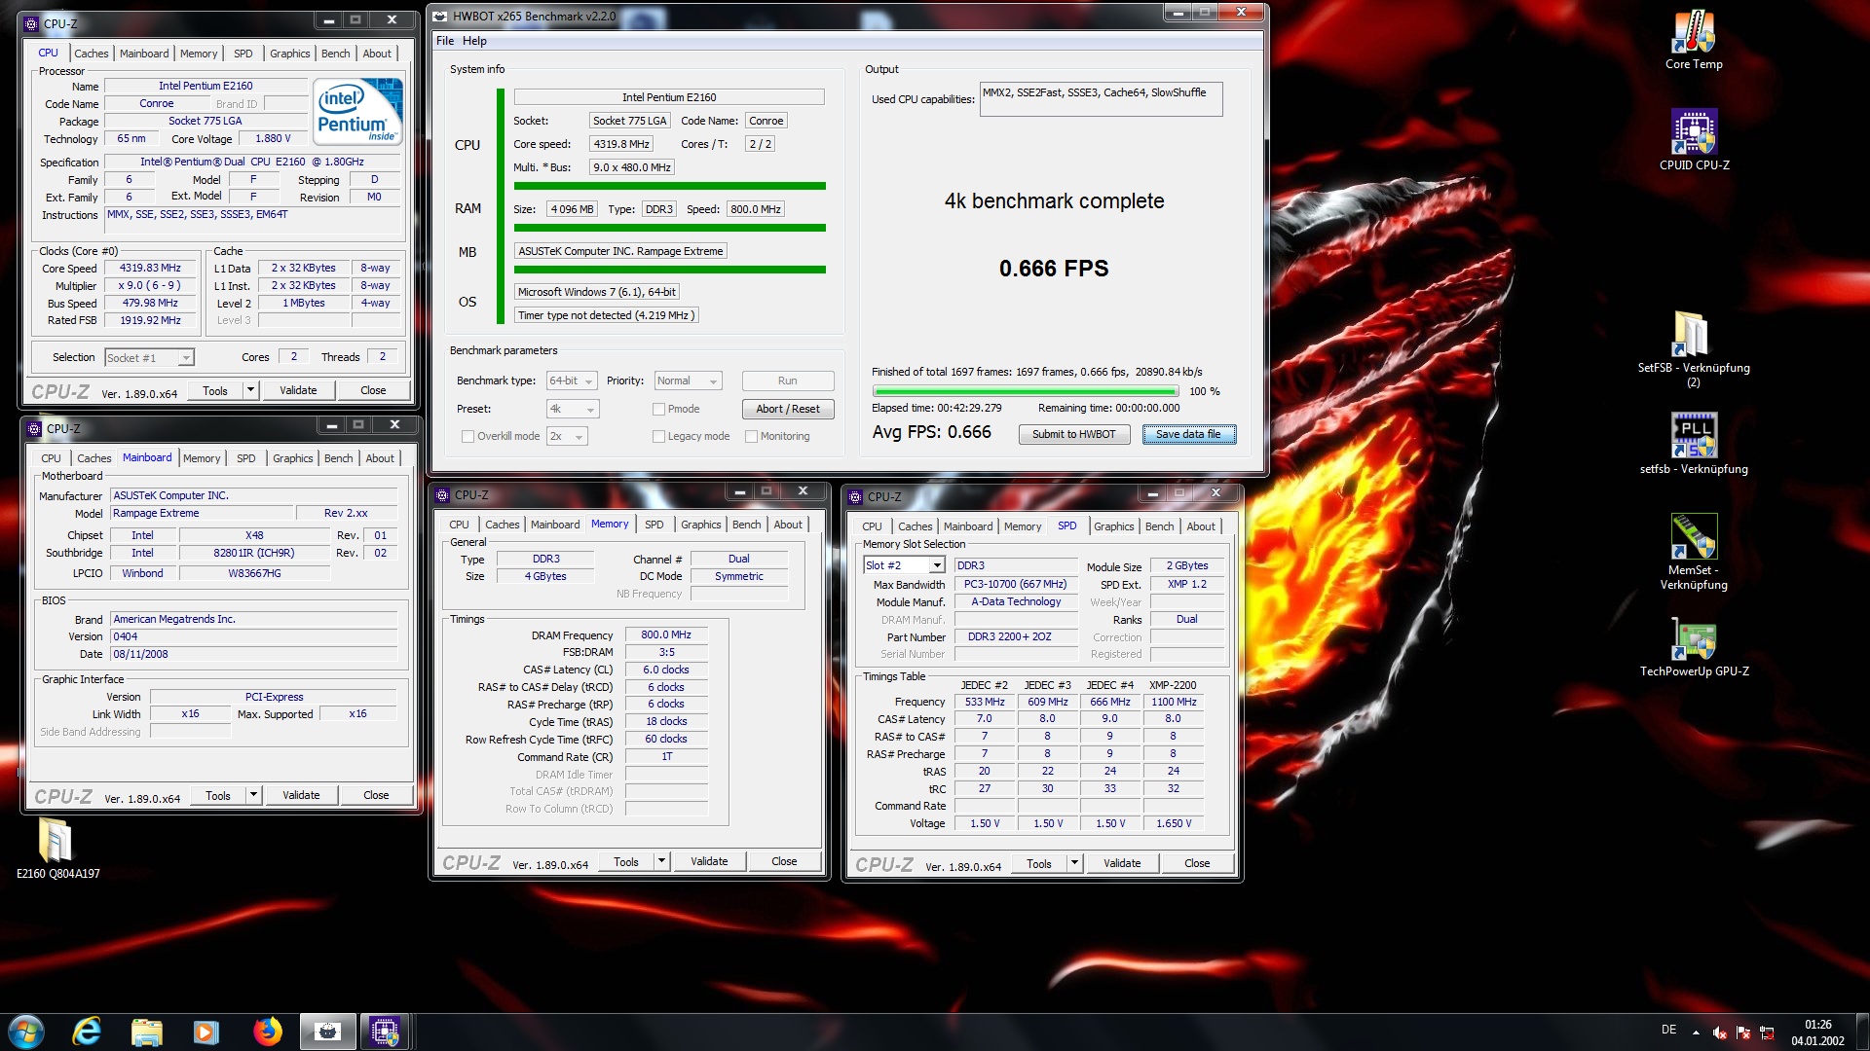The image size is (1870, 1051).
Task: Click the DE language indicator
Action: 1668,1030
